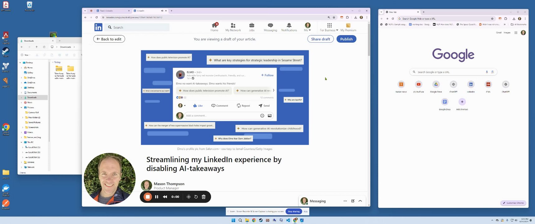Open YouTube shortcut on new tab
The image size is (535, 224).
pos(419,86)
